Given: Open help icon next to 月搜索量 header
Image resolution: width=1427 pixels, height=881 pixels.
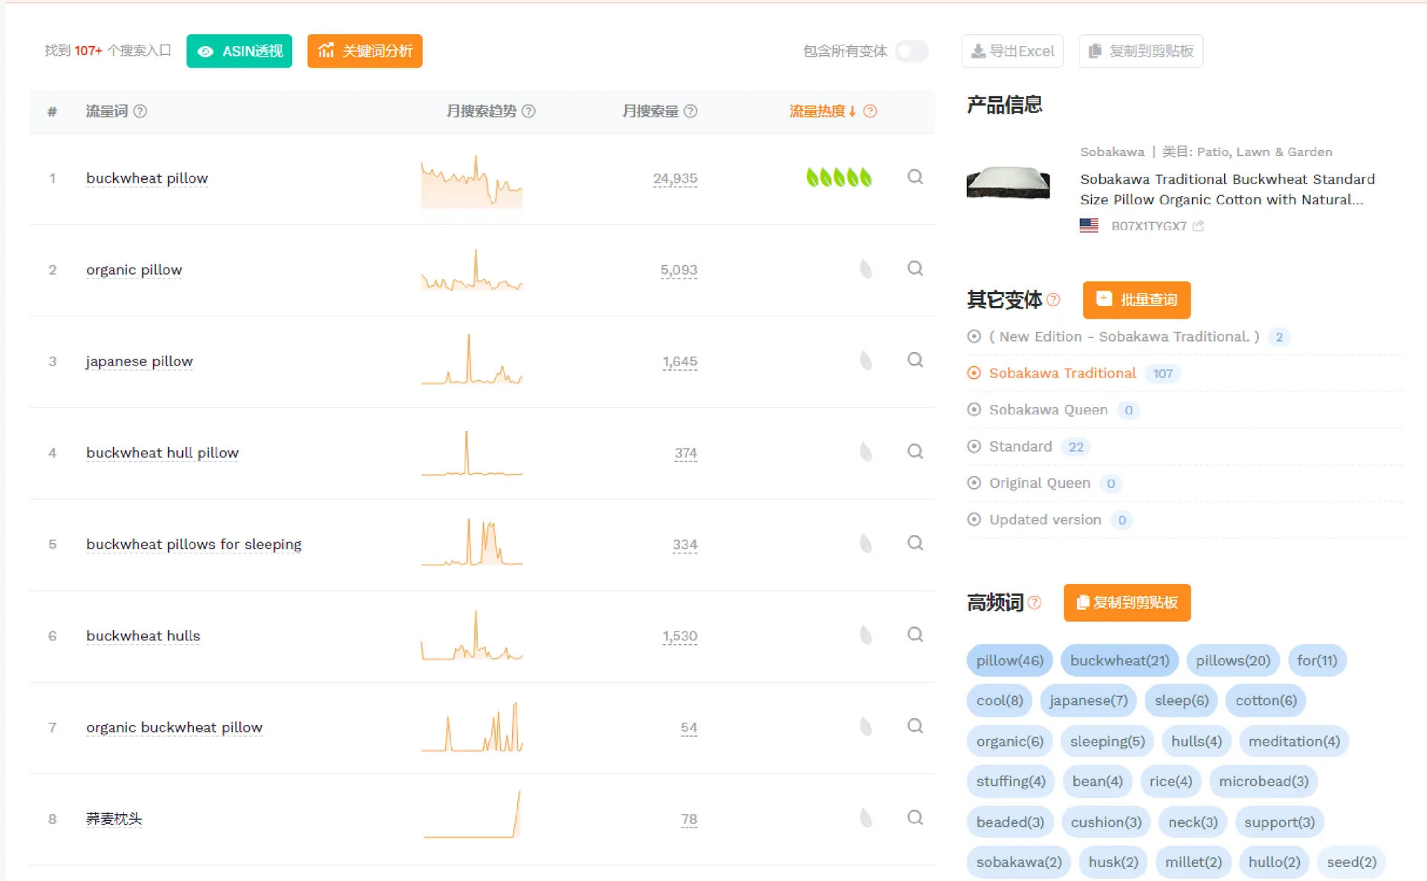Looking at the screenshot, I should pyautogui.click(x=690, y=111).
